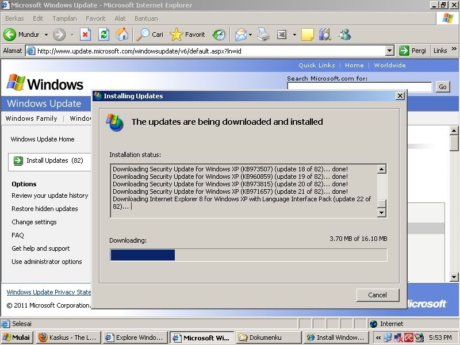Click the Edit with Excel toolbar icon

(x=282, y=35)
